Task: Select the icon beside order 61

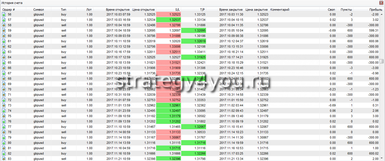Action: coord(4,41)
